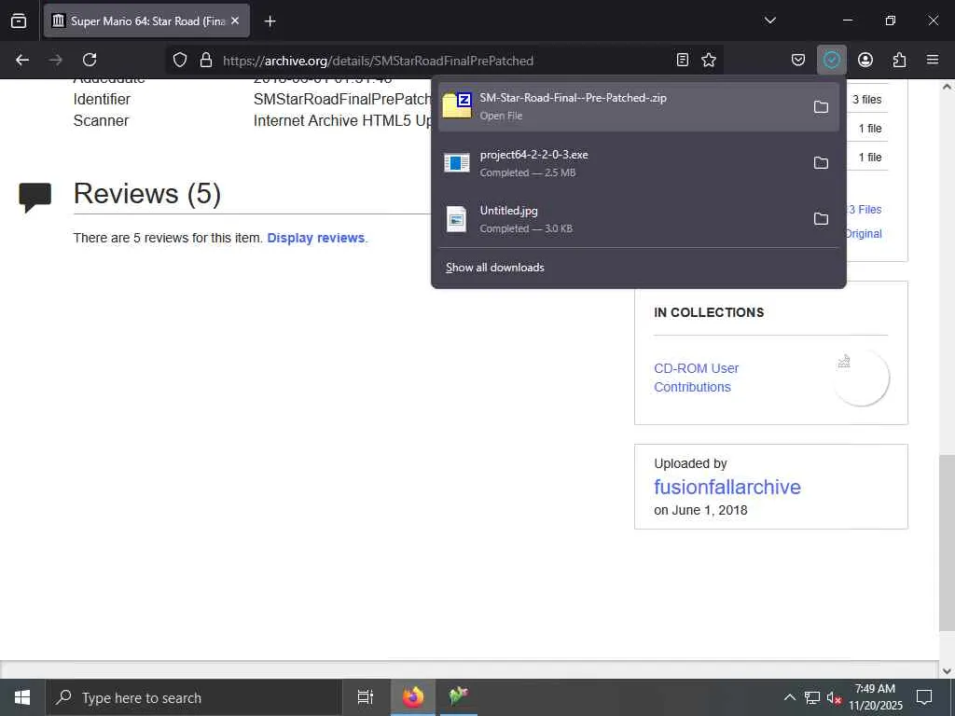List all tabs dropdown arrow
The image size is (955, 716).
click(x=769, y=21)
